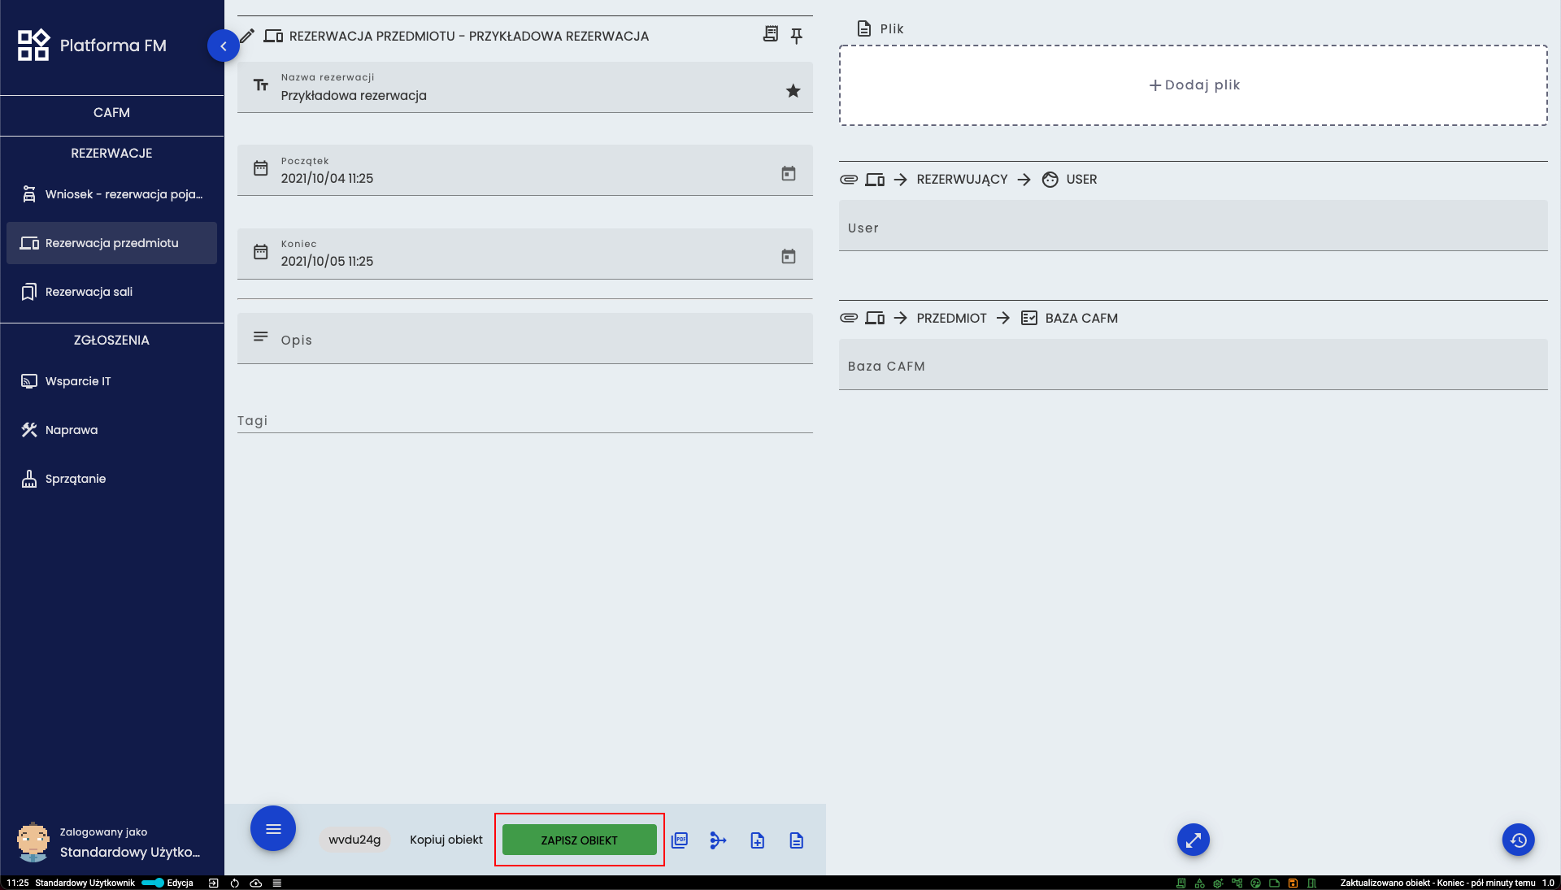Viewport: 1561px width, 890px height.
Task: Click the logout icon in the status bar
Action: 214,883
